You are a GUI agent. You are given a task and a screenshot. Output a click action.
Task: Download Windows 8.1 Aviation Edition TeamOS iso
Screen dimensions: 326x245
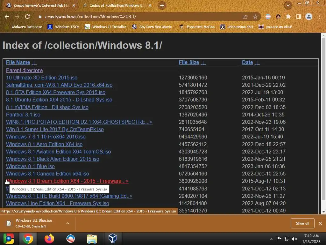pyautogui.click(x=59, y=152)
